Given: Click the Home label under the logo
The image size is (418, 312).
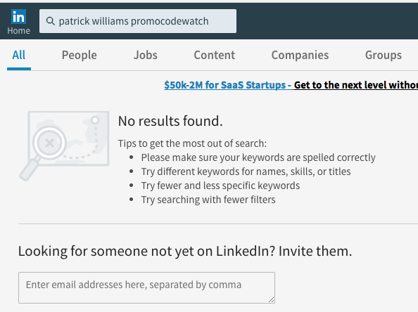Looking at the screenshot, I should coord(18,31).
